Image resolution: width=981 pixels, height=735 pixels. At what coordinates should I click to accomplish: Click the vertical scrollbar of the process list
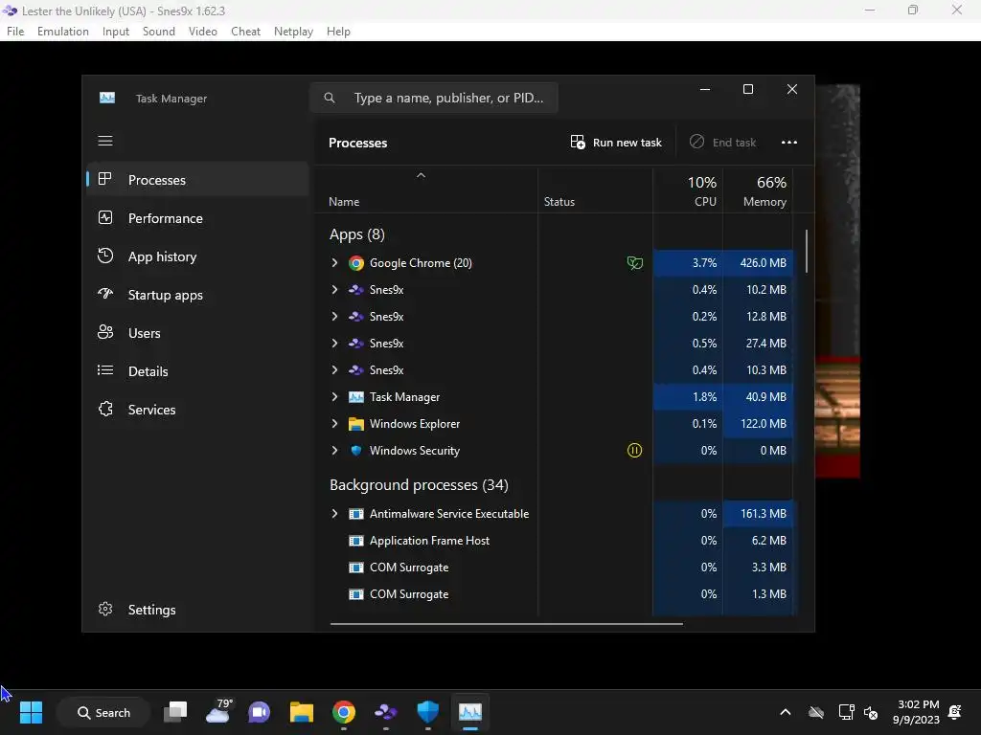(x=807, y=252)
